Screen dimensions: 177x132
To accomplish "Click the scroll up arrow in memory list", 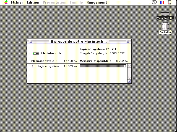I will [x=129, y=65].
